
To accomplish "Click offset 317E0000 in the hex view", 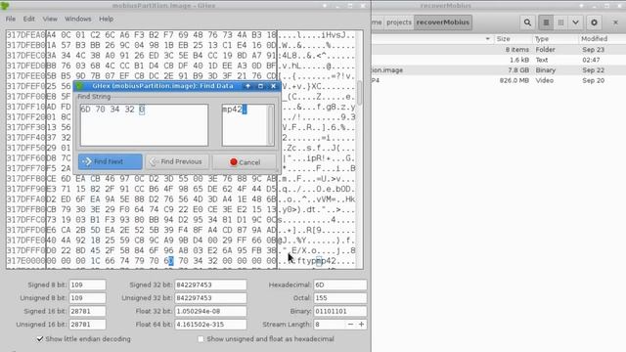I will point(25,261).
